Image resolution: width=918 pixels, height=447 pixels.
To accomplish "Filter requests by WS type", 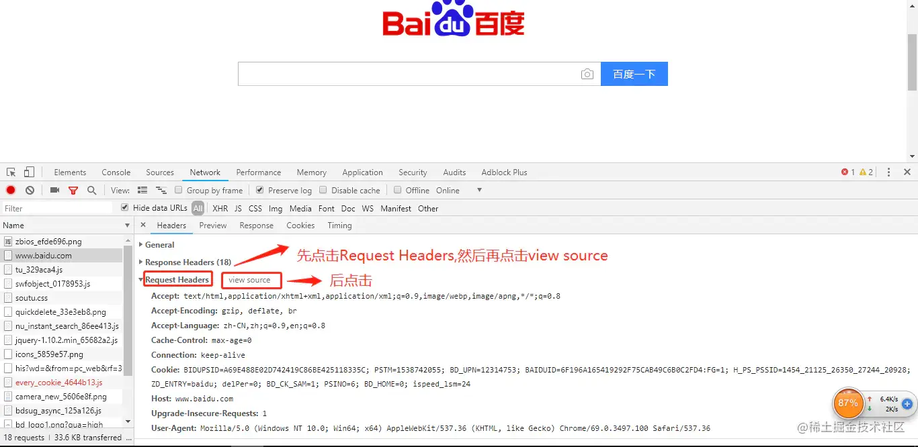I will click(x=368, y=209).
